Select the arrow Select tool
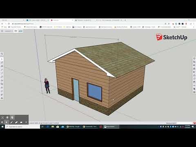Image resolution: width=196 pixels, height=147 pixels. [x=2, y=59]
